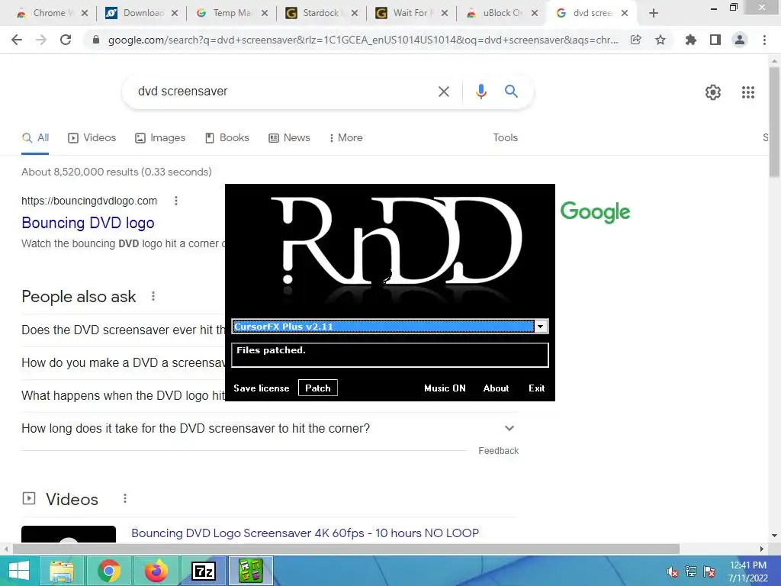781x586 pixels.
Task: Click the Action Center flag icon
Action: point(709,572)
